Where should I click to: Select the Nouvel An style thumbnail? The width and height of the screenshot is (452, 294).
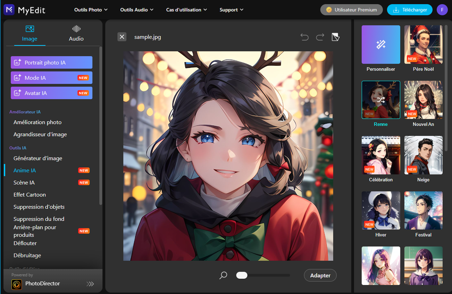point(423,100)
